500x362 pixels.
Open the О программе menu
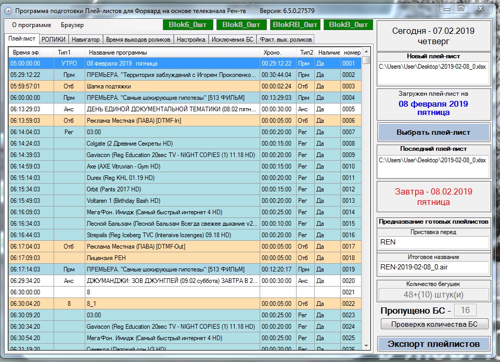pos(31,25)
